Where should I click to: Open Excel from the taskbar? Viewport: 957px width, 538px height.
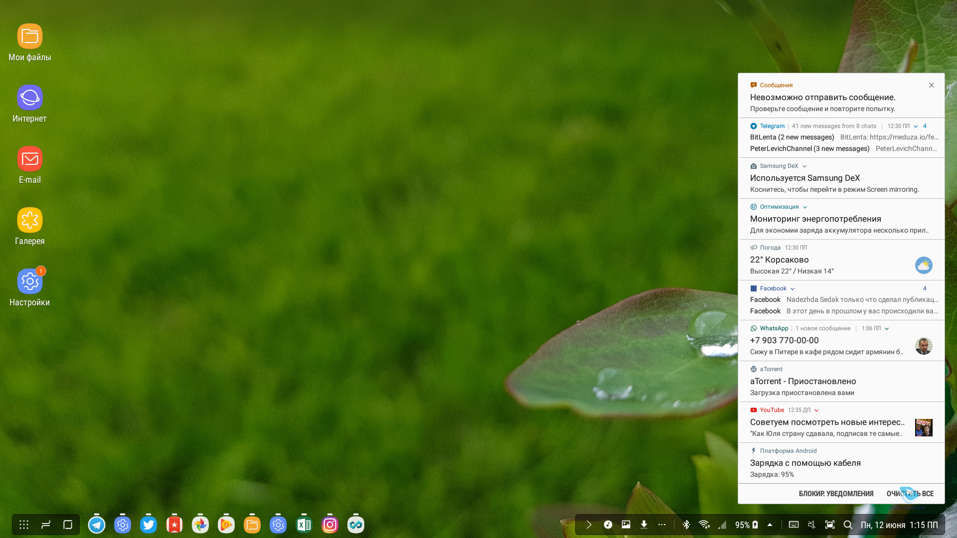(x=304, y=525)
